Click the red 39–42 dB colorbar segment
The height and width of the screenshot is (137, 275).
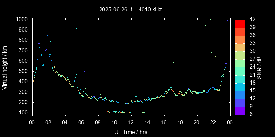240,23
